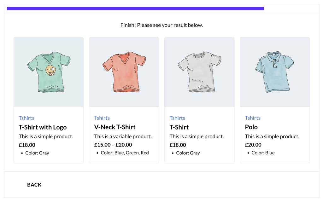Open Tshirts category above T-Shirt with Logo
Viewport: 323px width, 202px height.
pyautogui.click(x=26, y=118)
